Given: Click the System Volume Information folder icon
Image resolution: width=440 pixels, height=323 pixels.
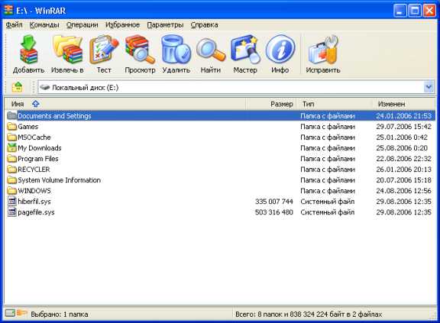Looking at the screenshot, I should 11,180.
